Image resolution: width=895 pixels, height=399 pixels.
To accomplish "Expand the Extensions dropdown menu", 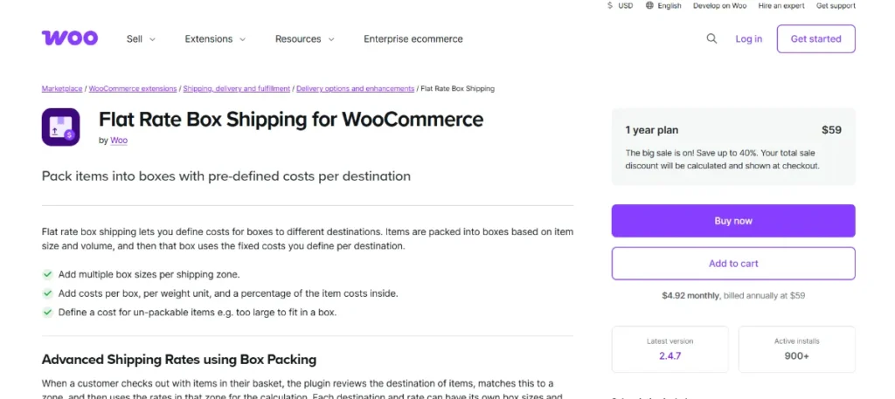I will click(215, 38).
